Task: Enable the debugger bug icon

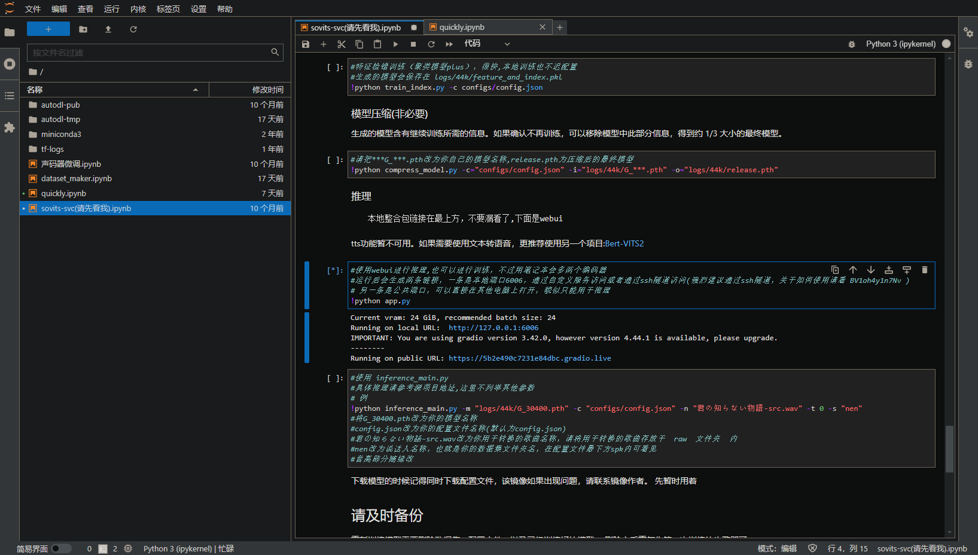Action: pyautogui.click(x=852, y=44)
